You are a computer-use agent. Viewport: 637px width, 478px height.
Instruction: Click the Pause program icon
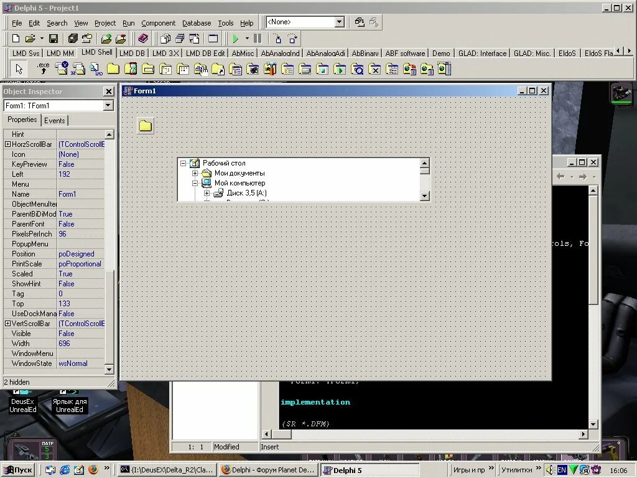click(x=258, y=39)
